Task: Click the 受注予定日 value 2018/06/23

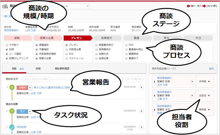Action: click(54, 30)
